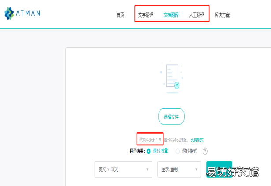The height and width of the screenshot is (186, 271).
Task: Expand the 医学-通用 domain dropdown
Action: click(x=179, y=169)
